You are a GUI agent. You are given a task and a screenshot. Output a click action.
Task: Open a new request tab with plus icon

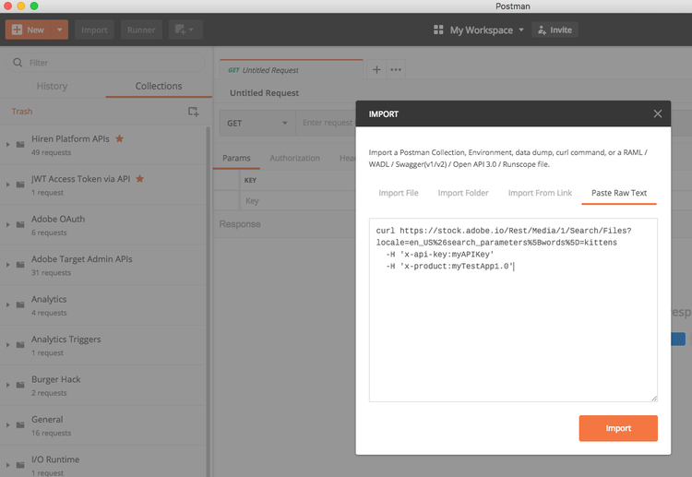tap(376, 69)
